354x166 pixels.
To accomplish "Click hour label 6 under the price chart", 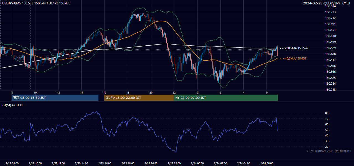I will click(x=267, y=92).
